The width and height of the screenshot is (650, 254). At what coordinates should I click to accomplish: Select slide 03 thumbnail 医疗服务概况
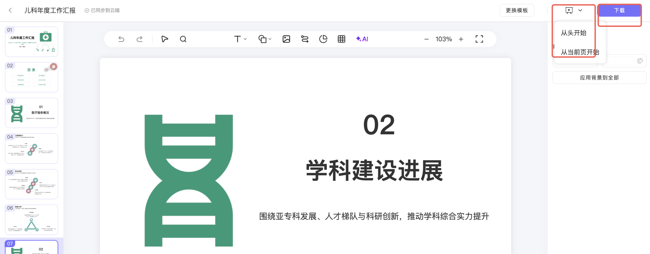click(31, 113)
